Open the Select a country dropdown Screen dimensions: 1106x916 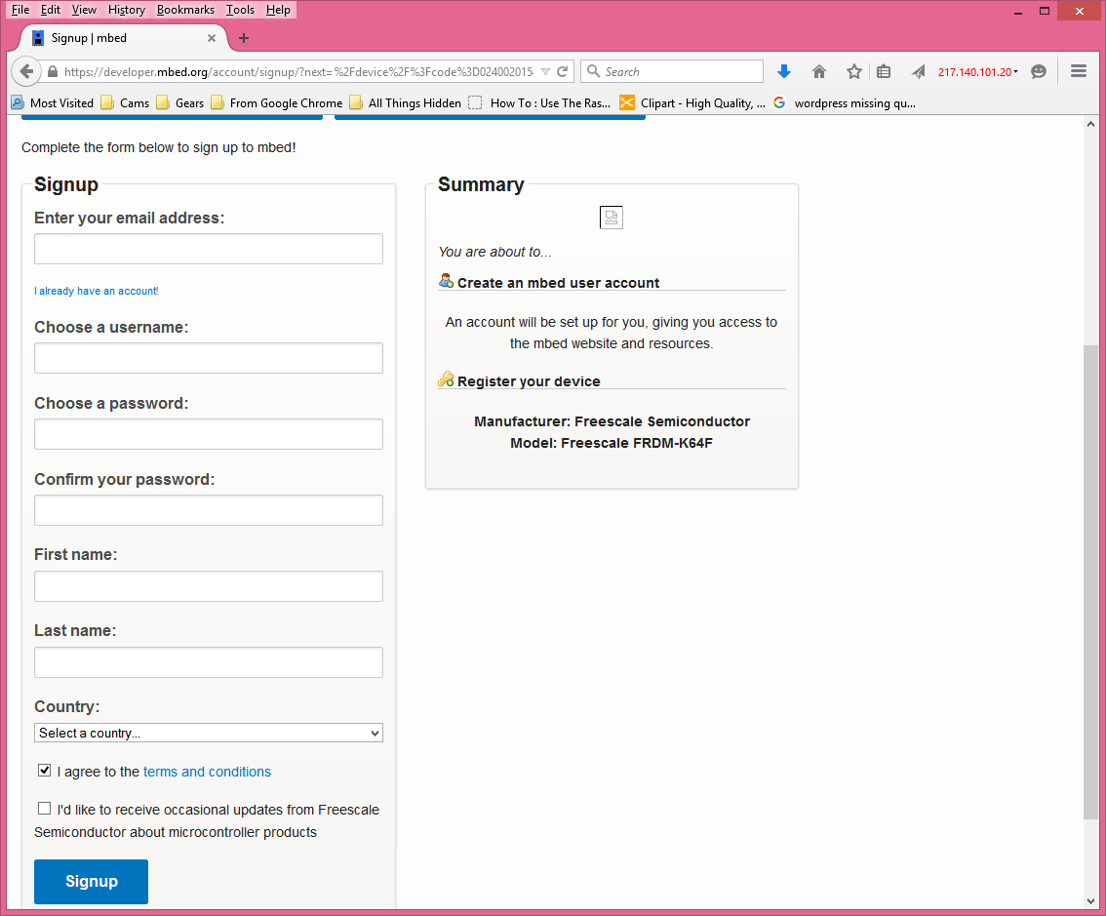209,733
